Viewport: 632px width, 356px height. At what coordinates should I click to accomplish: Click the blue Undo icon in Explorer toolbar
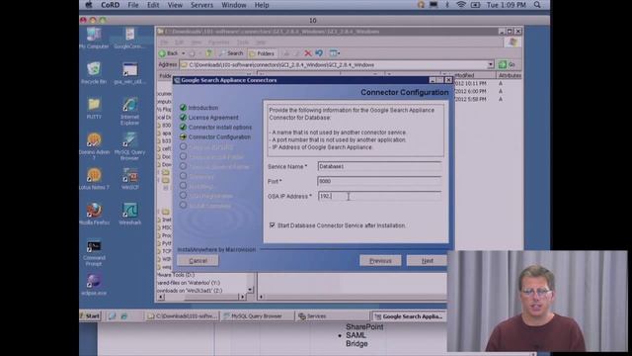pyautogui.click(x=319, y=53)
